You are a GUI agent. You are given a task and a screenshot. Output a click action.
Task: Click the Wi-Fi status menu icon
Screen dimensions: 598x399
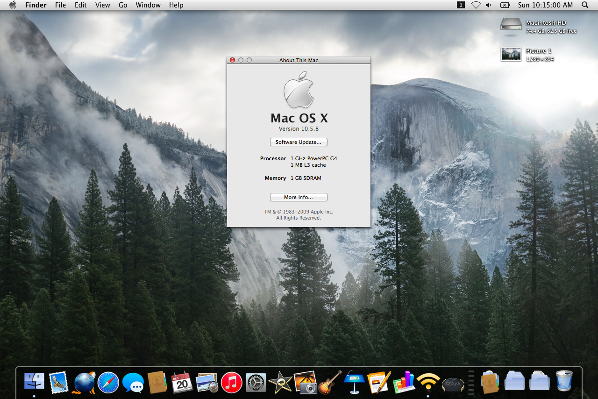point(476,5)
